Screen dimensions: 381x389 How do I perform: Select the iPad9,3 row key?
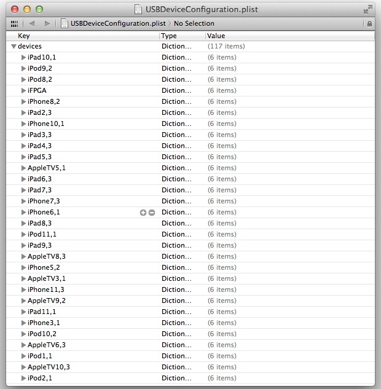[39, 245]
